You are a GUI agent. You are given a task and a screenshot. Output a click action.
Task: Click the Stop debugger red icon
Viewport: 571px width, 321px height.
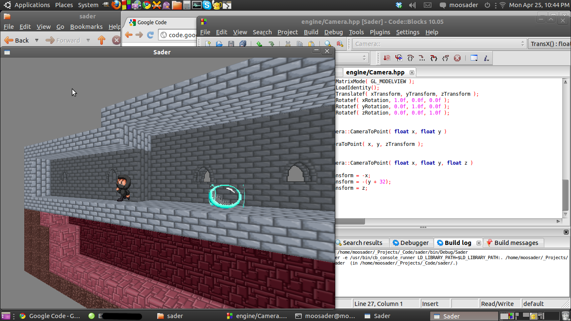coord(457,58)
